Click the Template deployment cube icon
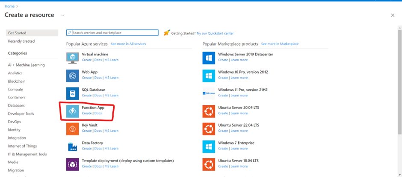The width and height of the screenshot is (402, 177). pyautogui.click(x=73, y=165)
